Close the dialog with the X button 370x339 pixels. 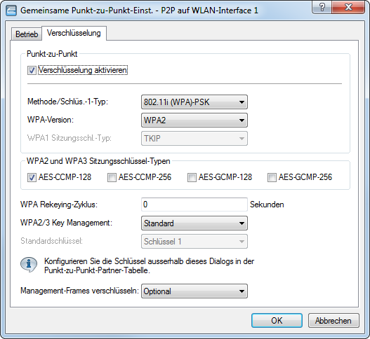coord(348,7)
